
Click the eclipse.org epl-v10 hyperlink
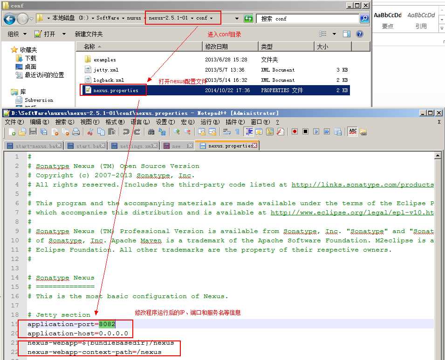pos(352,213)
